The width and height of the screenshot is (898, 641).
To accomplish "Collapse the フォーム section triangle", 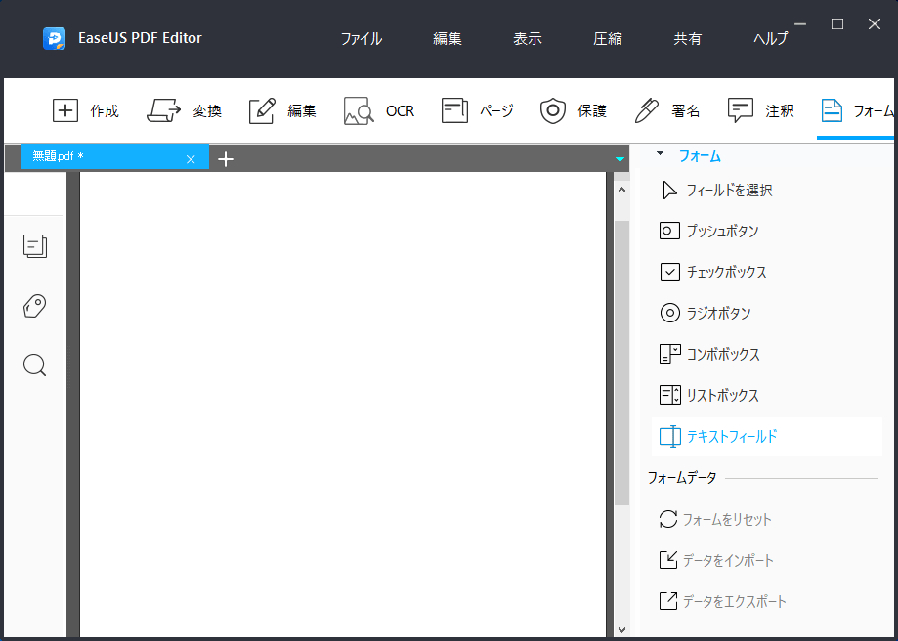I will pos(660,154).
